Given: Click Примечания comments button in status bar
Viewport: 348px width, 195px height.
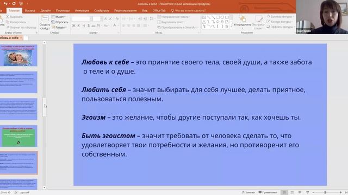Looking at the screenshot, I should pos(268,192).
